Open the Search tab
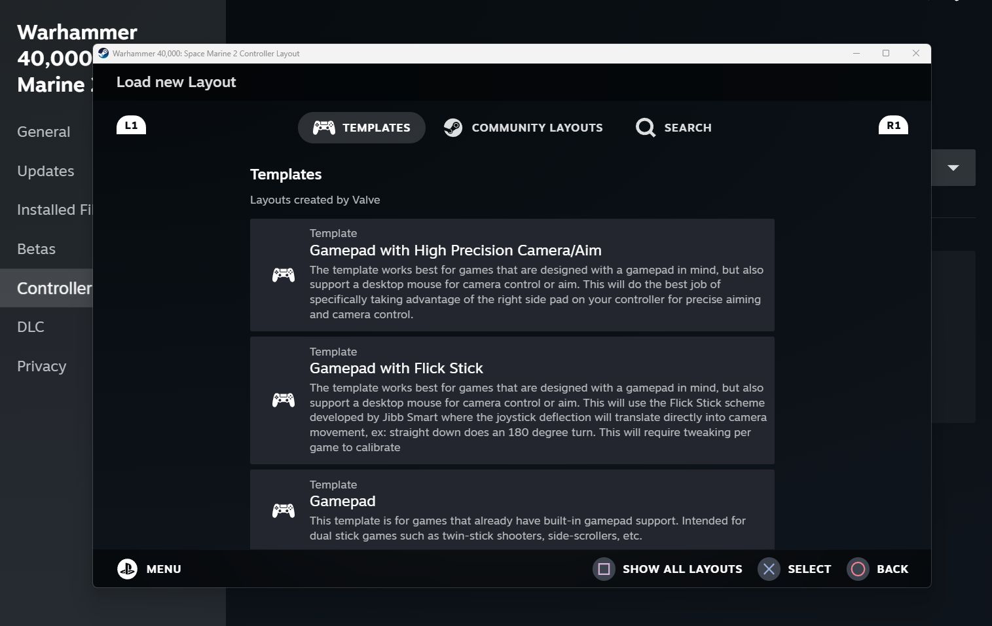 [x=674, y=128]
